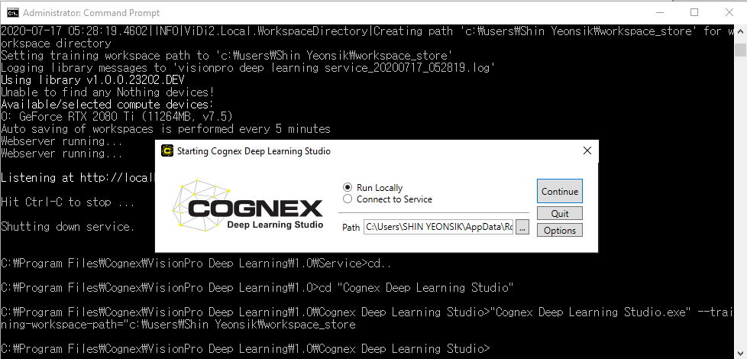The width and height of the screenshot is (747, 359).
Task: Click the Cognex icon in dialog title bar
Action: pyautogui.click(x=167, y=151)
